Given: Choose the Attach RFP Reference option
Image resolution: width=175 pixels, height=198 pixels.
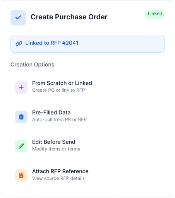Looking at the screenshot, I should (87, 176).
